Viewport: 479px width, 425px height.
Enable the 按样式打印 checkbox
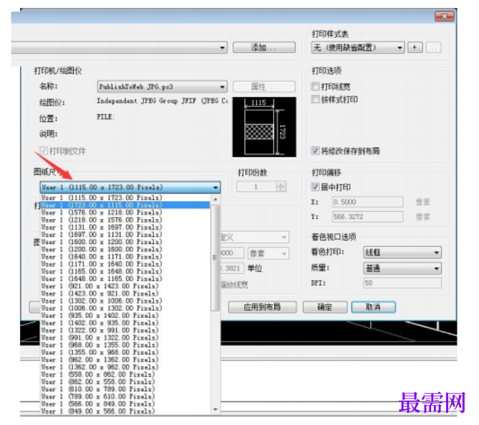[x=316, y=99]
